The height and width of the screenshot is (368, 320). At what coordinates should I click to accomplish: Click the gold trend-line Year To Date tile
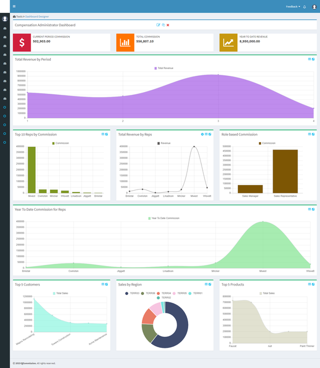[x=228, y=42]
